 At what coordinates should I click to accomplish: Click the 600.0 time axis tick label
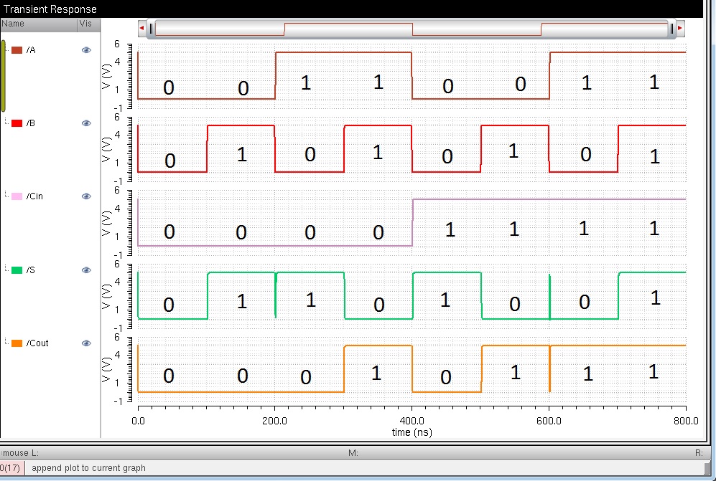coord(549,421)
